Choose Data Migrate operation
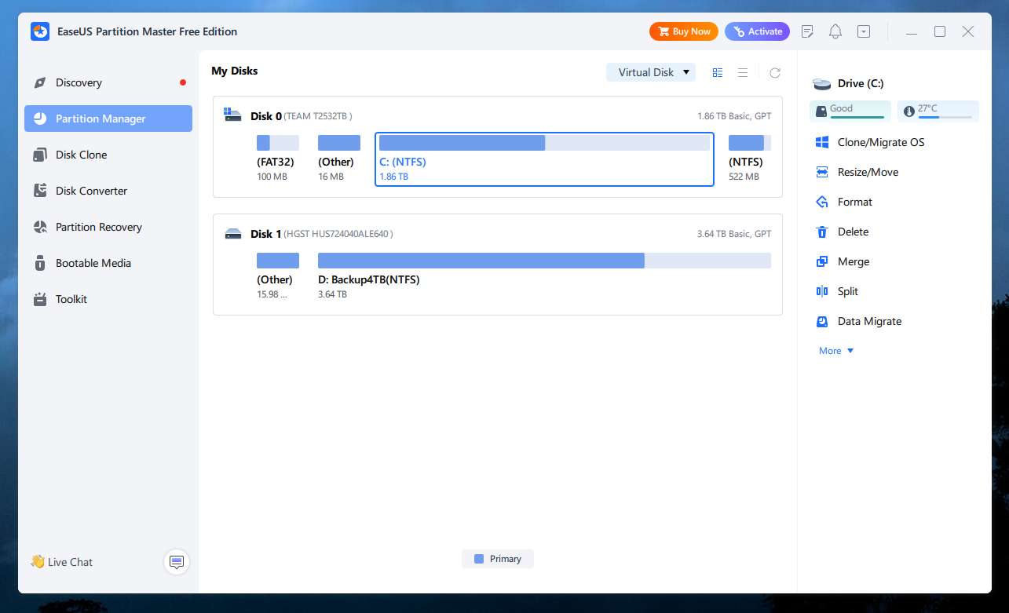1009x613 pixels. click(x=858, y=321)
